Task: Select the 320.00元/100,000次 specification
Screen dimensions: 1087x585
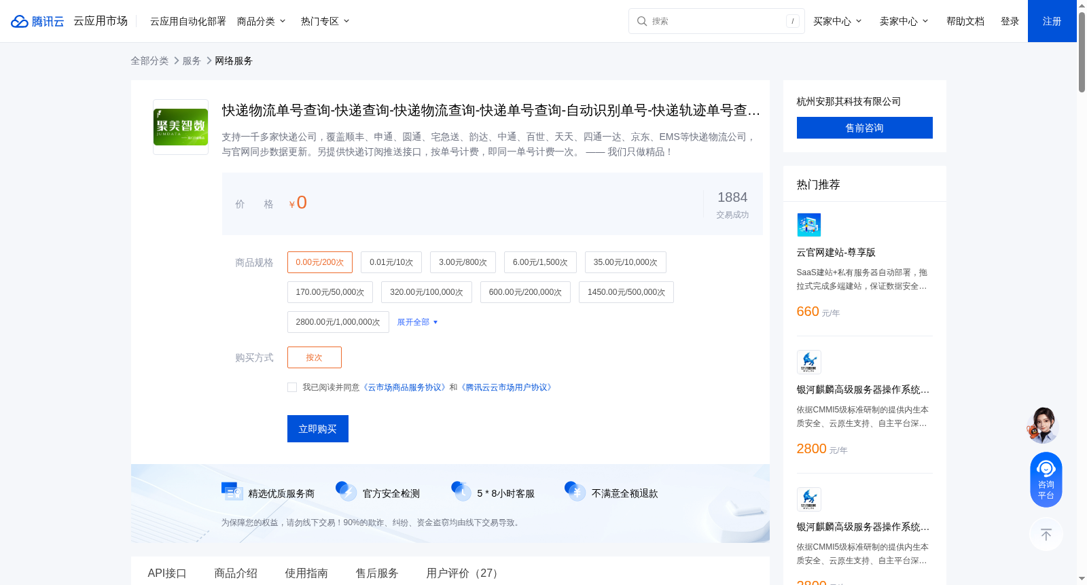Action: click(427, 292)
